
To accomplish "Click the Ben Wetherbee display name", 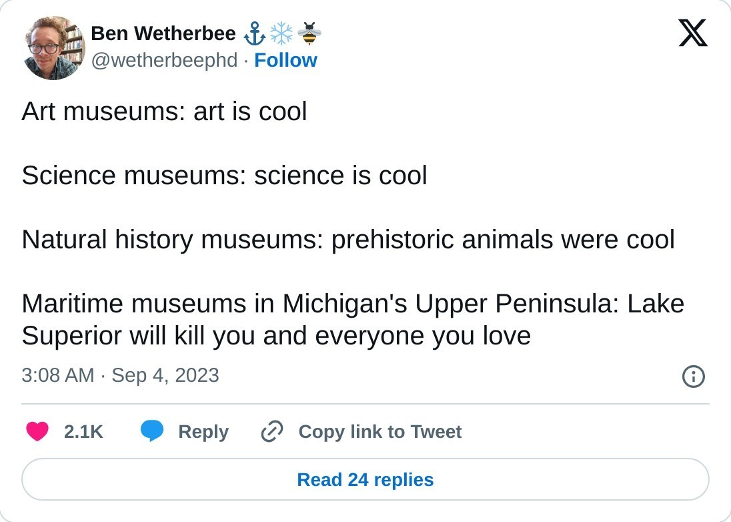I will coord(163,33).
